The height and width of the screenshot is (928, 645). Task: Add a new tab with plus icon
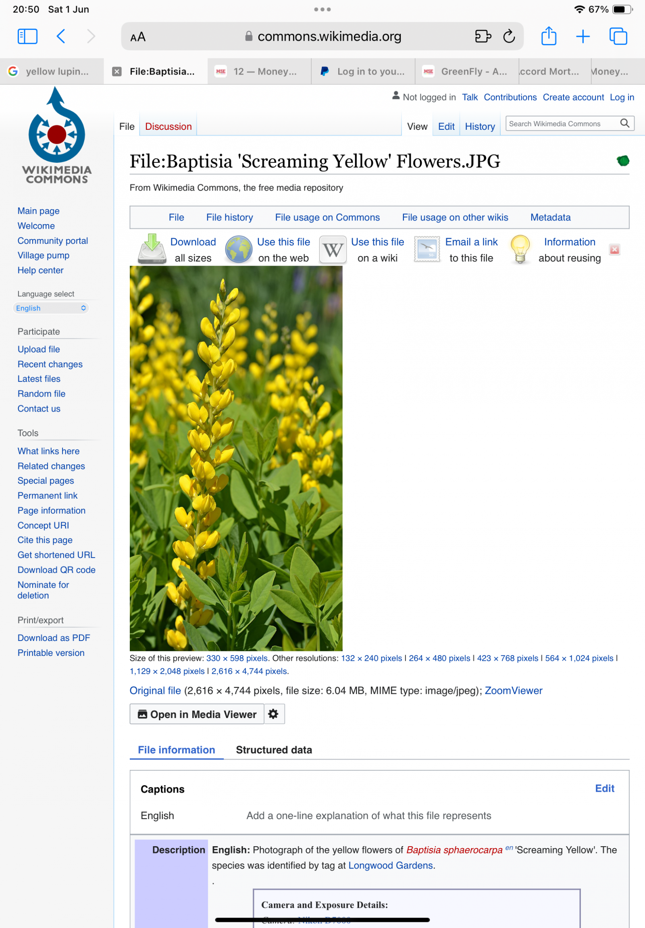pos(583,36)
